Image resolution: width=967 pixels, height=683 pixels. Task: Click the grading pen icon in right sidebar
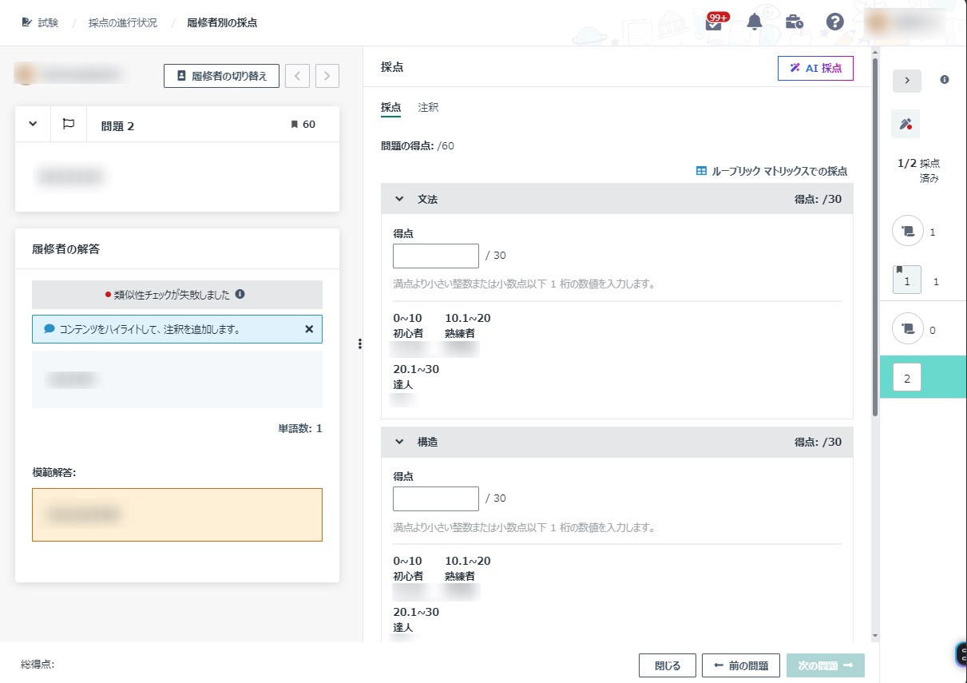(x=906, y=124)
